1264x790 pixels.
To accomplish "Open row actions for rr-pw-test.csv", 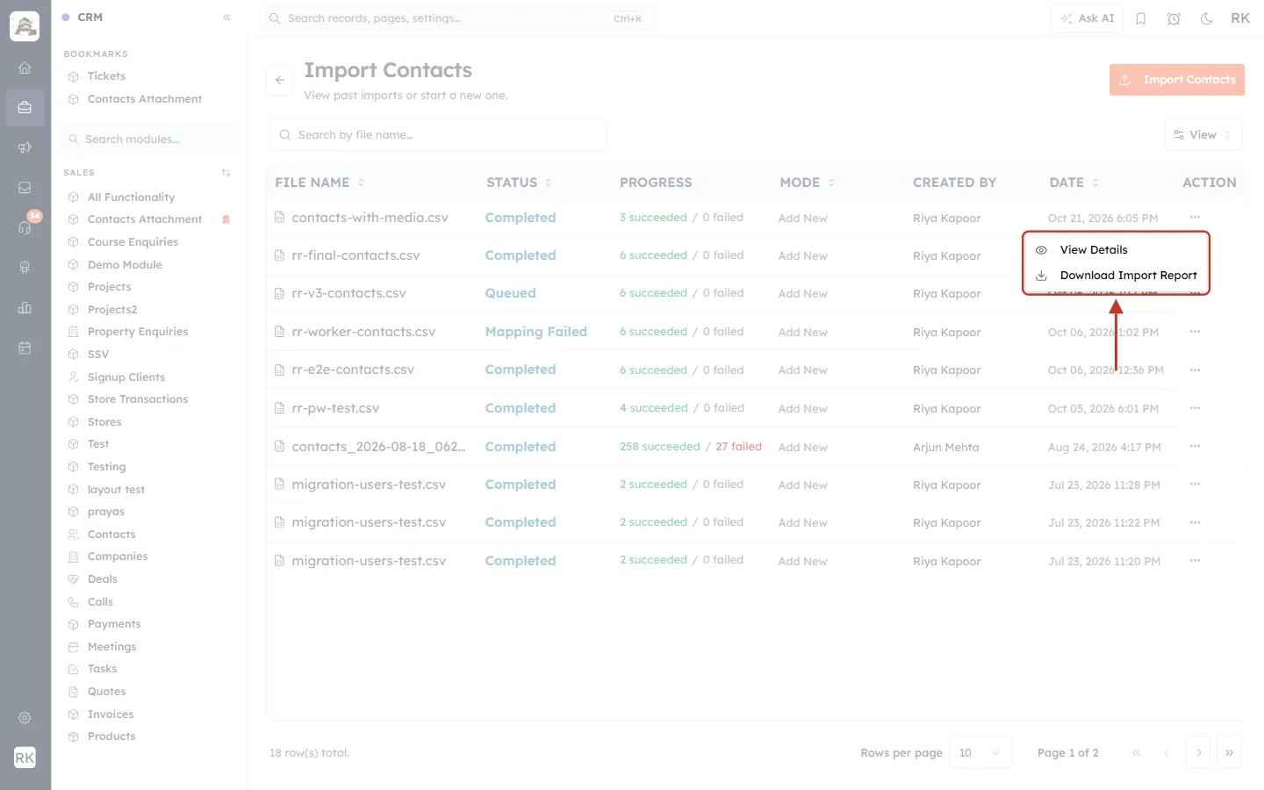I will coord(1195,408).
